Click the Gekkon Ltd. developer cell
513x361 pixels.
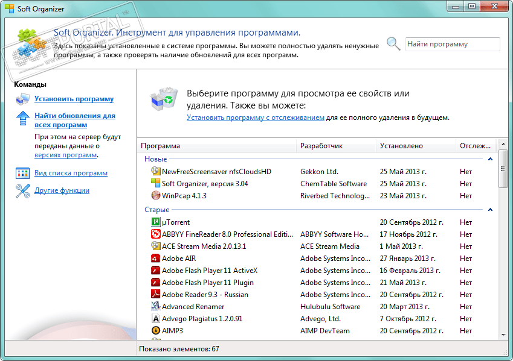(x=319, y=171)
